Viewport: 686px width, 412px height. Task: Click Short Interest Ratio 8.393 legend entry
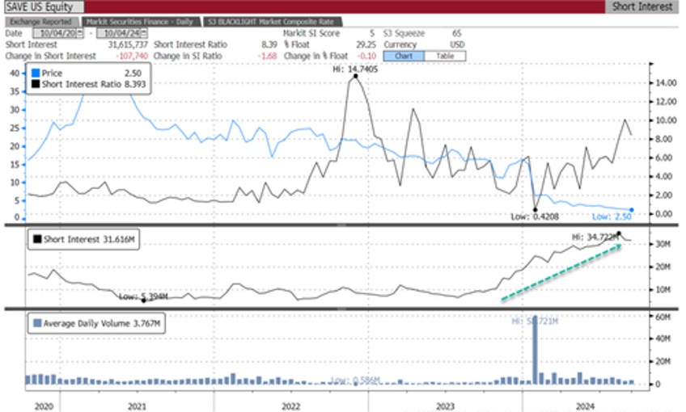[89, 84]
